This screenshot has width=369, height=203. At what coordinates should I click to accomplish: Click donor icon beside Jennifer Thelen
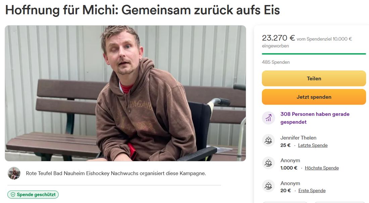pyautogui.click(x=268, y=140)
